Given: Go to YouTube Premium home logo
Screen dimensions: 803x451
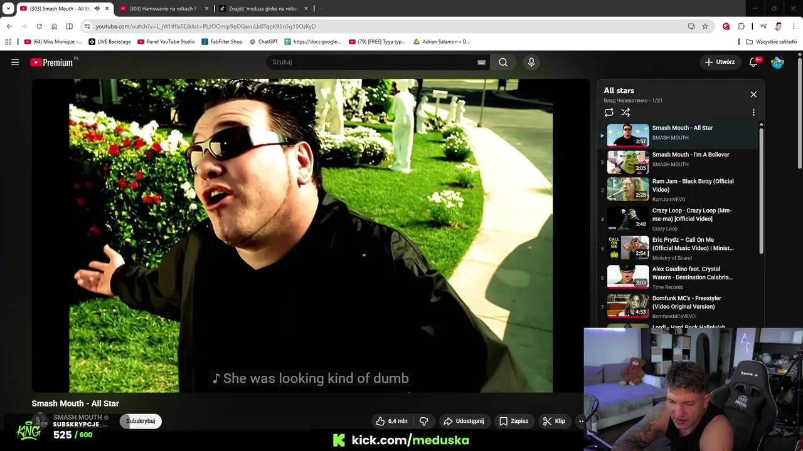Looking at the screenshot, I should [x=52, y=62].
